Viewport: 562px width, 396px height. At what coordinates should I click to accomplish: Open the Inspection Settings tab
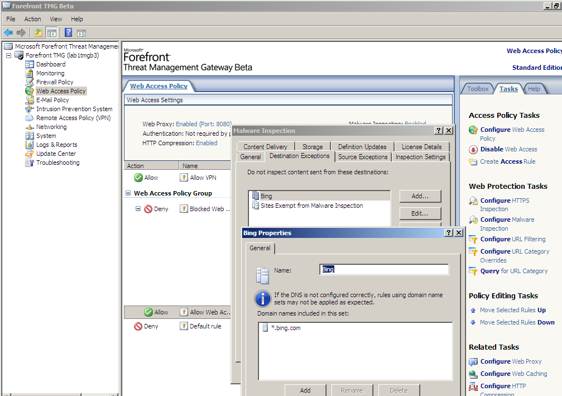[x=420, y=157]
